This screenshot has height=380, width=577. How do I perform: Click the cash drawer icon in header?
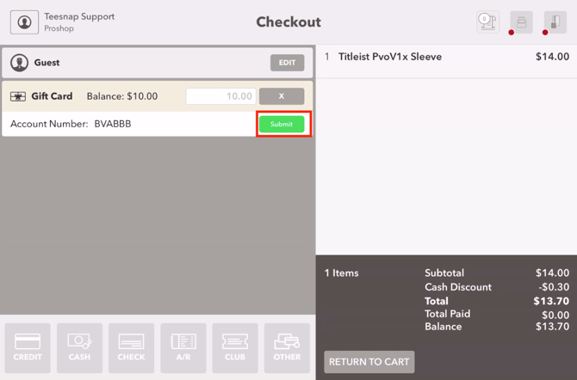pyautogui.click(x=487, y=22)
